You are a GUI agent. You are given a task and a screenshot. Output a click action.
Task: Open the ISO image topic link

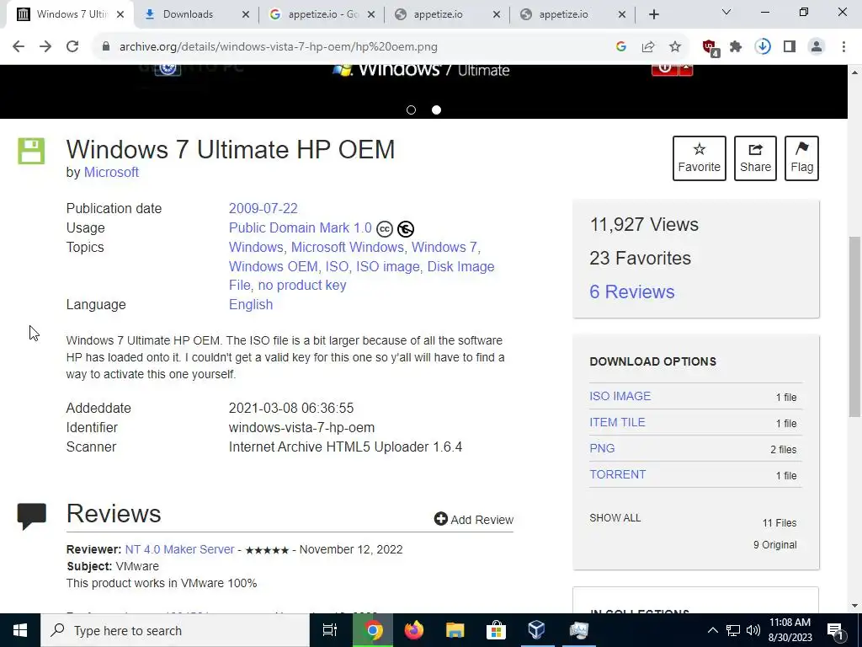point(387,266)
